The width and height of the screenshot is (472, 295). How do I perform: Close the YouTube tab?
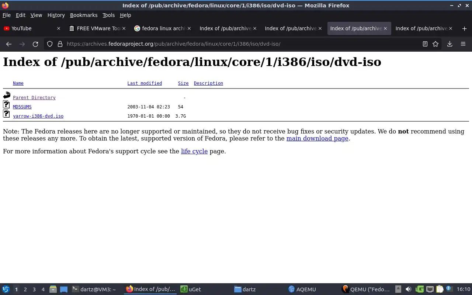pyautogui.click(x=58, y=28)
